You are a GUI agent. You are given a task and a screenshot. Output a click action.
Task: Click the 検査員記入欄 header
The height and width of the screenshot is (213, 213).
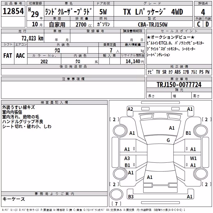(x=54, y=103)
